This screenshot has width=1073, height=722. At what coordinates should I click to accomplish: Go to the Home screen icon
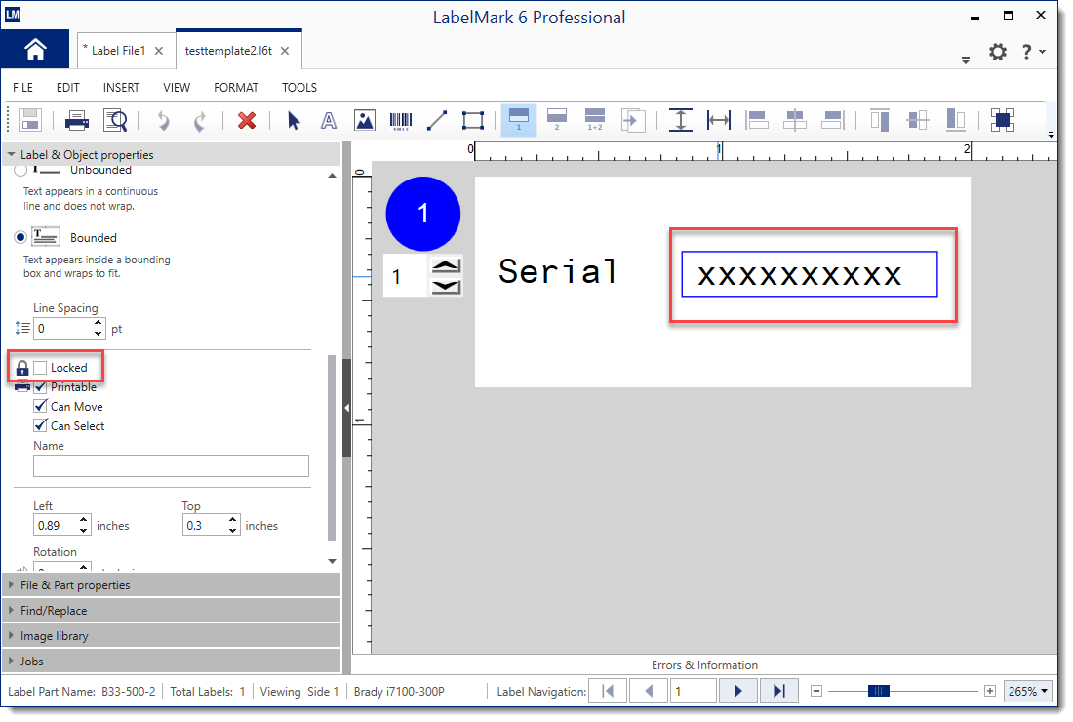tap(35, 50)
